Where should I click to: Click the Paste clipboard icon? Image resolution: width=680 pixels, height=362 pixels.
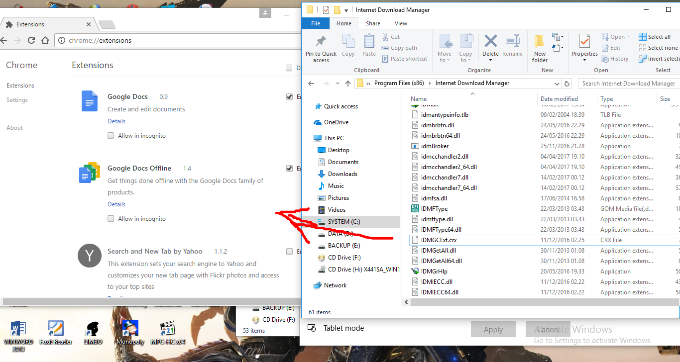point(369,41)
